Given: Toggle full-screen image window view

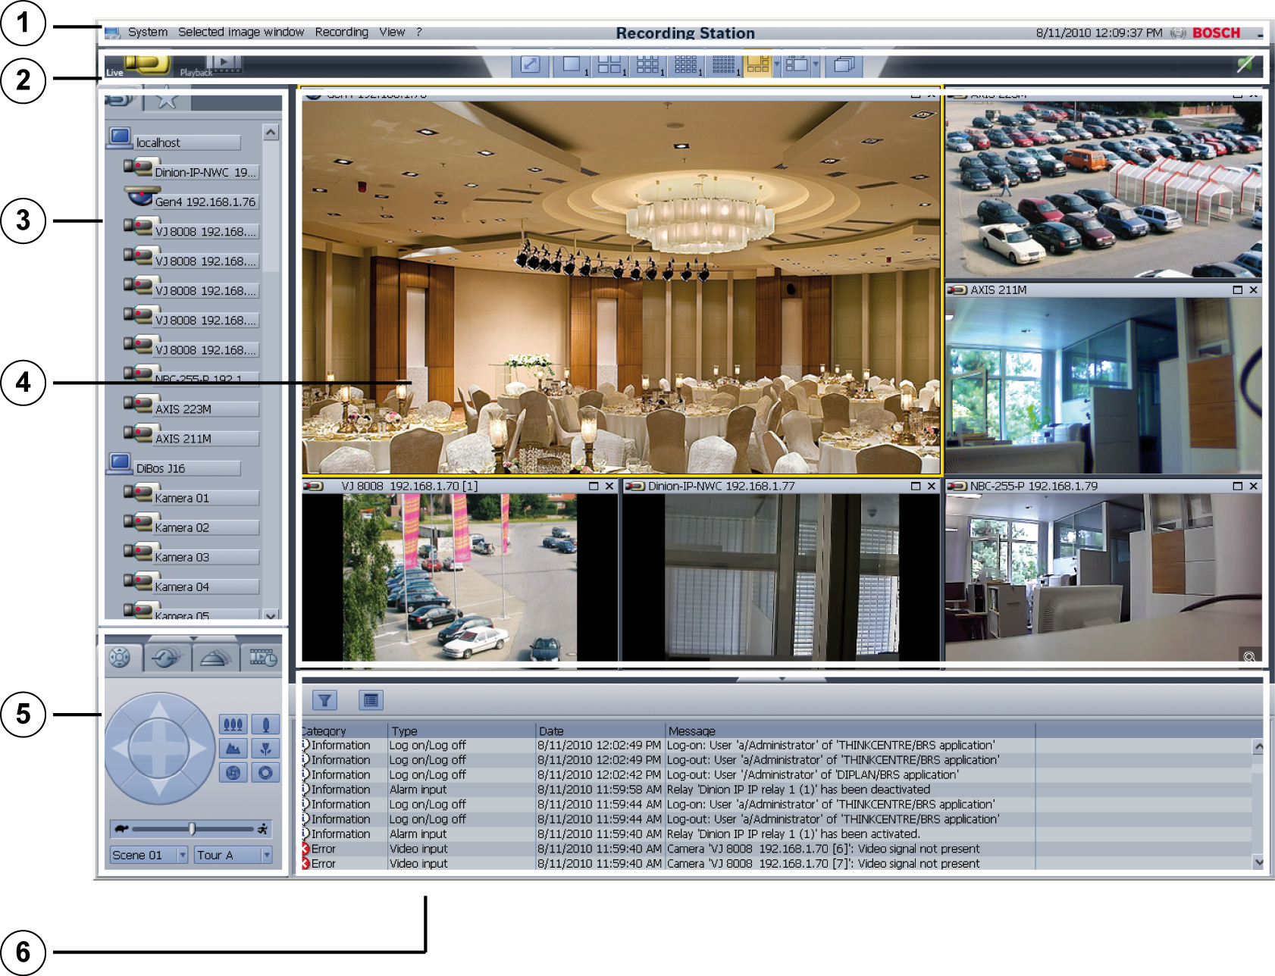Looking at the screenshot, I should (x=531, y=65).
